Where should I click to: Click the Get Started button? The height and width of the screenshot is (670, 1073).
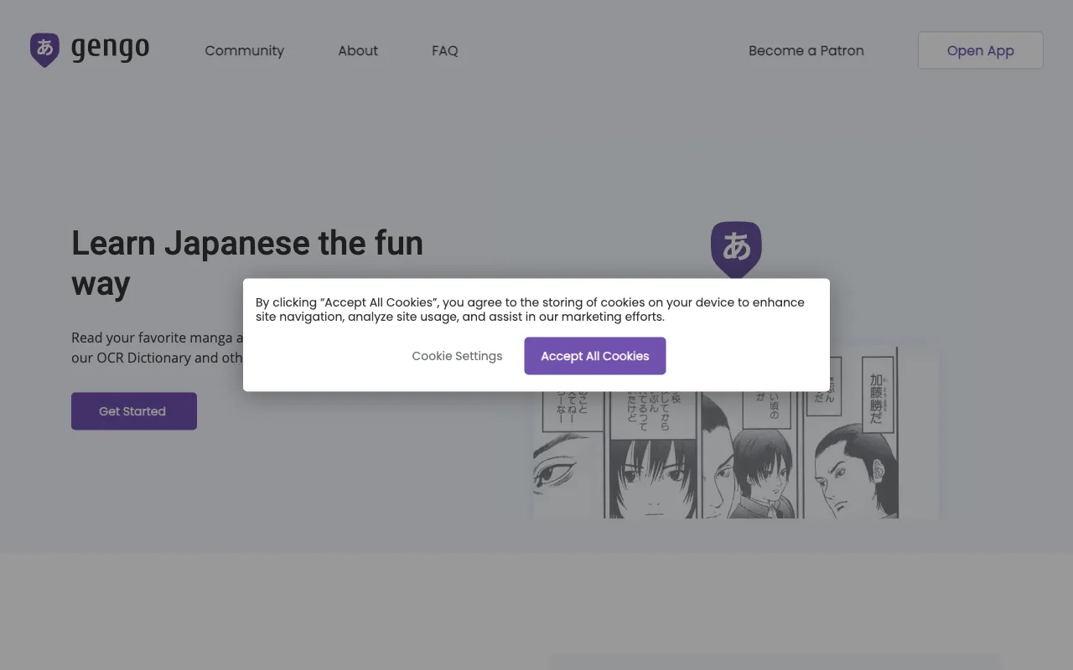click(134, 411)
